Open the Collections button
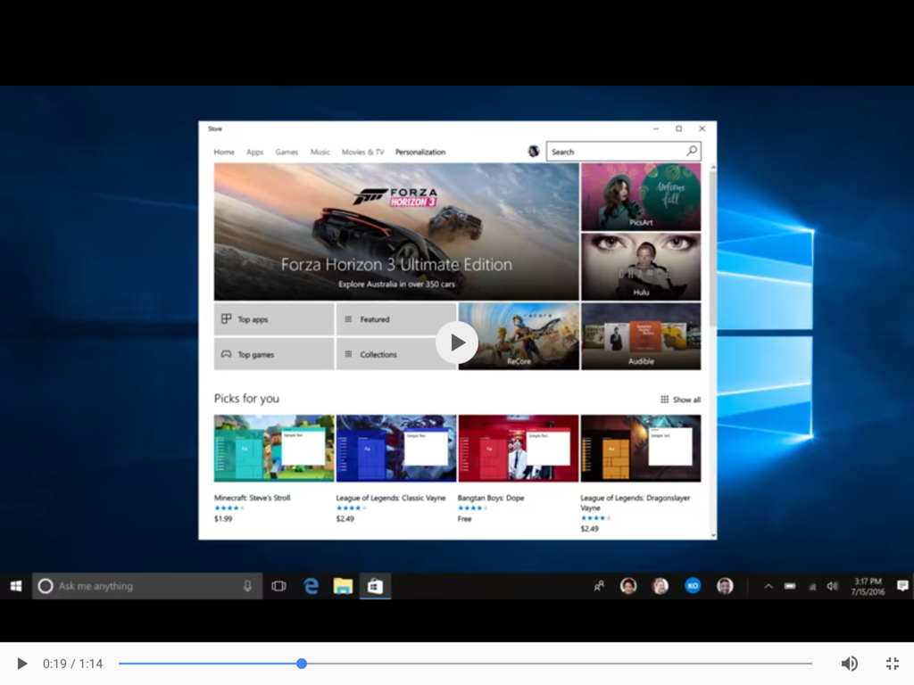 (x=396, y=354)
